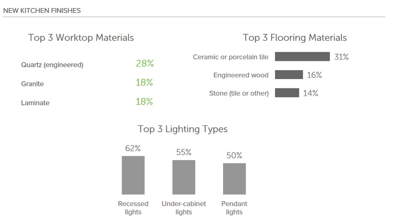The image size is (393, 223).
Task: Click the 62% lighting value
Action: point(133,148)
